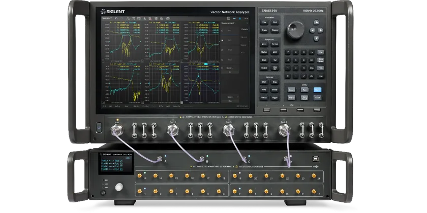This screenshot has height=213, width=427.
Task: Select the Trace key in the Instrument group
Action: coord(264,30)
